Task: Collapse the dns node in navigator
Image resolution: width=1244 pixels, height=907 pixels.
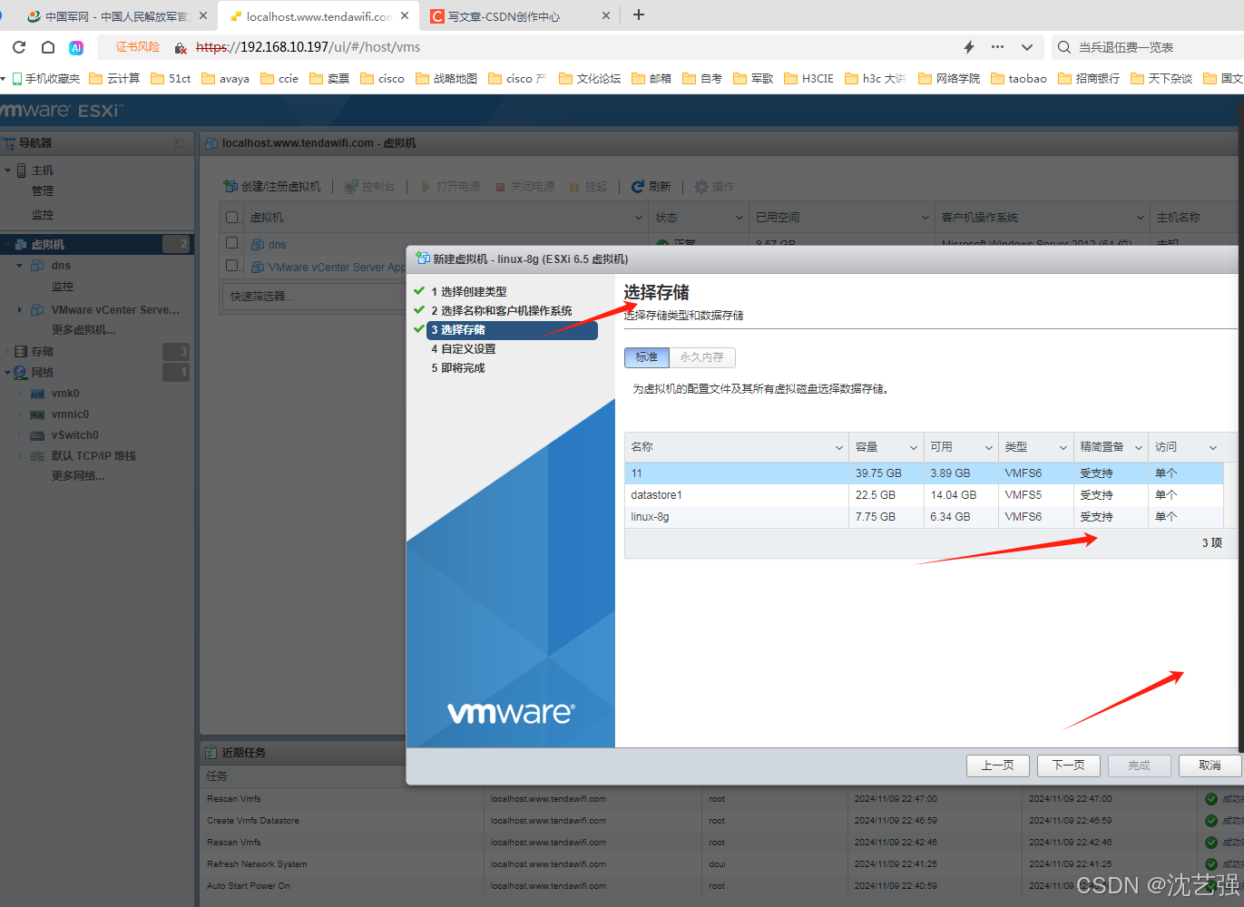Action: (x=20, y=266)
